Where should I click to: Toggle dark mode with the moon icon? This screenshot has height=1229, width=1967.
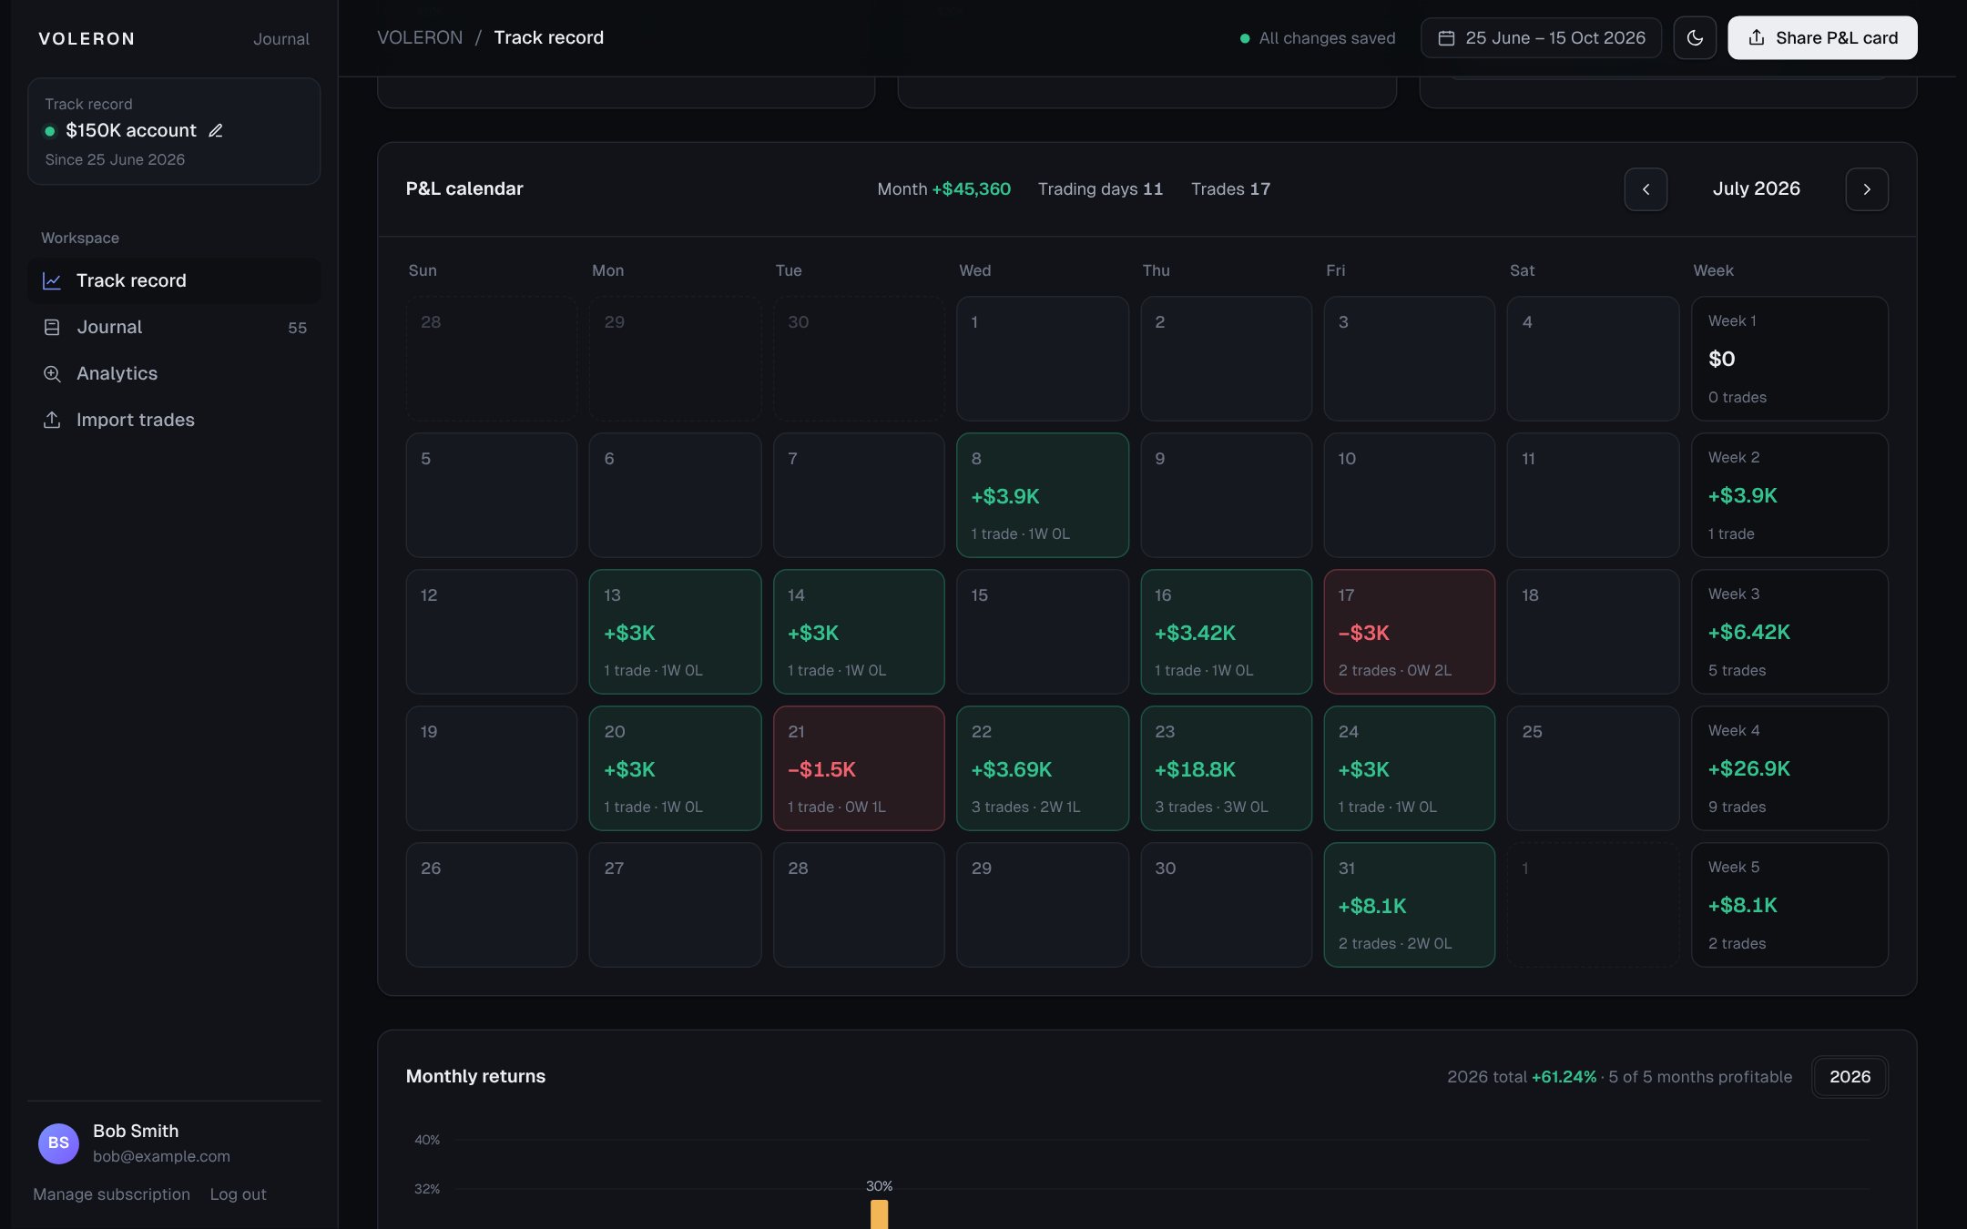(1695, 37)
